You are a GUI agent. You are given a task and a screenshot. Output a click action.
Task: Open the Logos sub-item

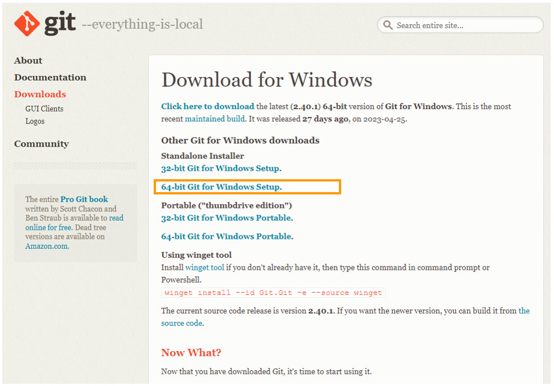(35, 121)
